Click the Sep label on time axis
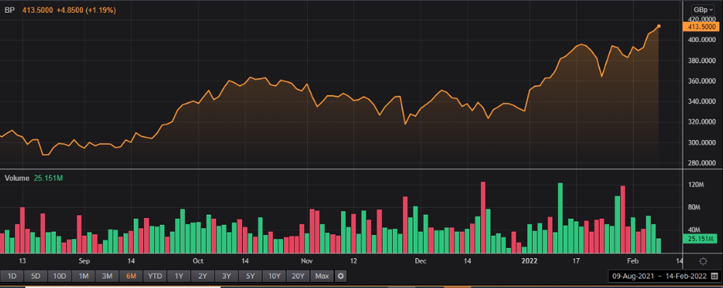This screenshot has height=288, width=723. 84,261
